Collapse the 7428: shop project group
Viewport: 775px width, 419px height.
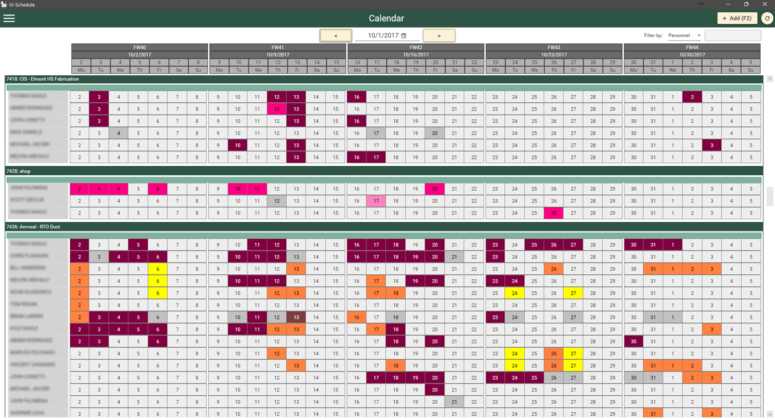pos(18,171)
